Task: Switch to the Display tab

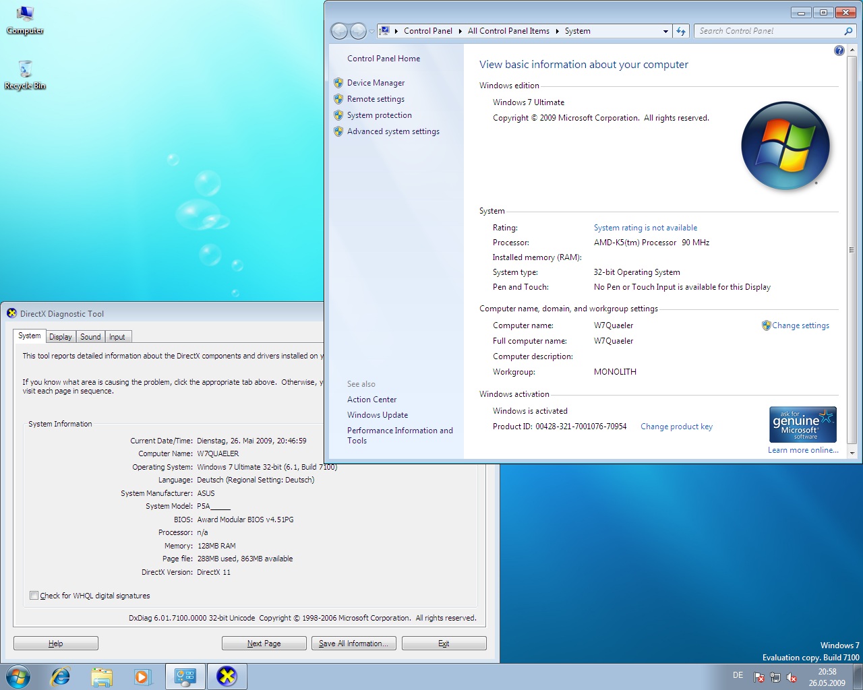Action: [60, 337]
